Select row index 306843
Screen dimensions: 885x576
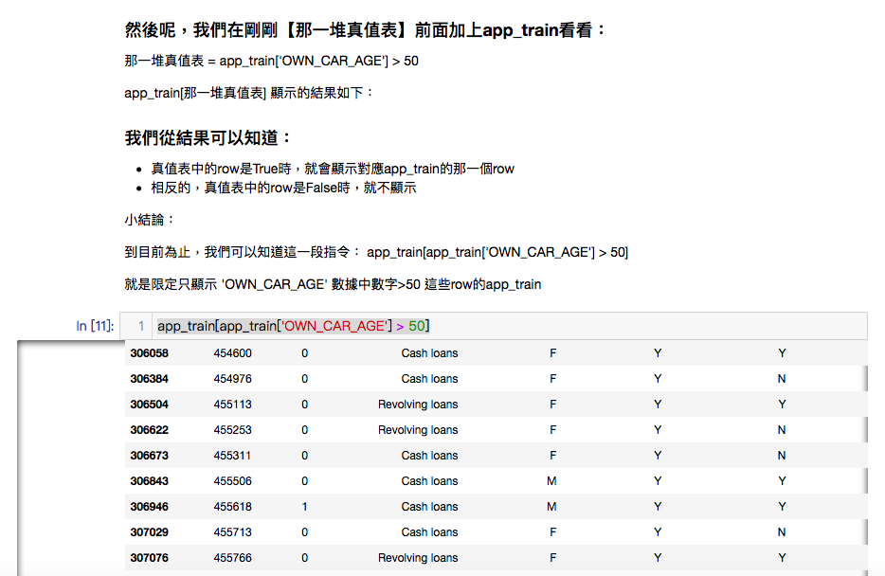[x=149, y=481]
